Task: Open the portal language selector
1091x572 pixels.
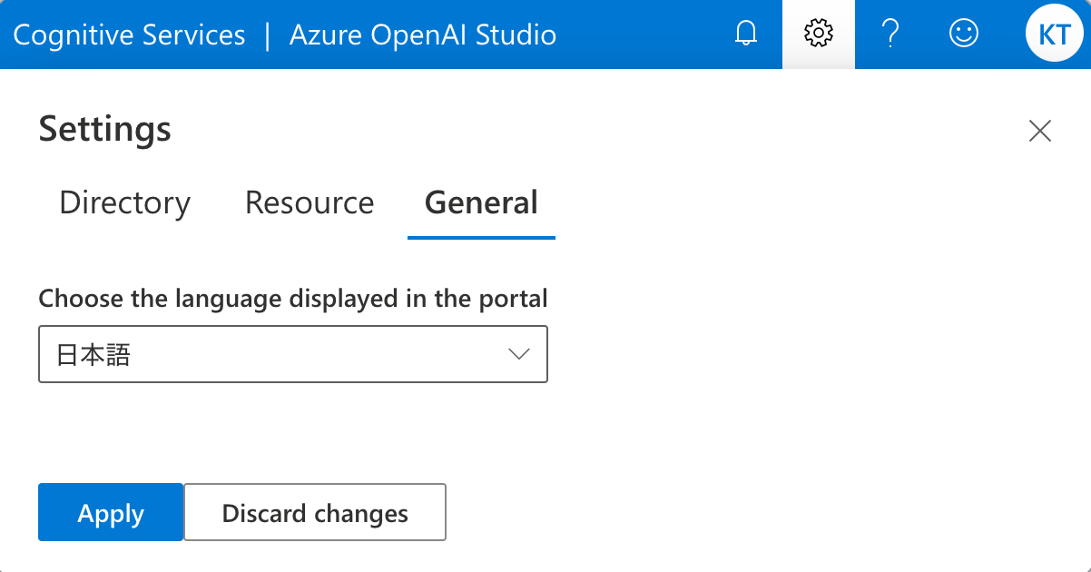Action: (x=292, y=354)
